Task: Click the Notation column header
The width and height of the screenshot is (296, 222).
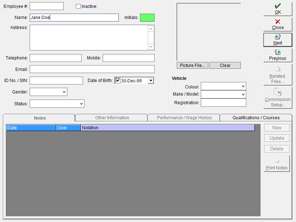Action: pyautogui.click(x=168, y=127)
